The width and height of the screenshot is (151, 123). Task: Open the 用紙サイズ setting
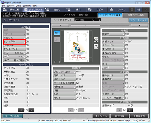click(x=65, y=75)
